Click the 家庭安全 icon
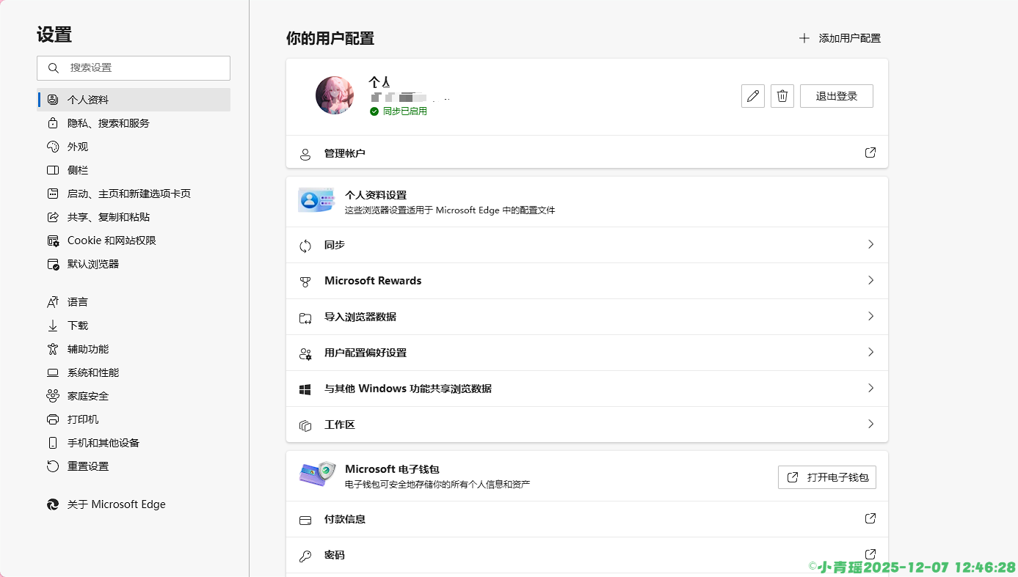 click(x=53, y=396)
